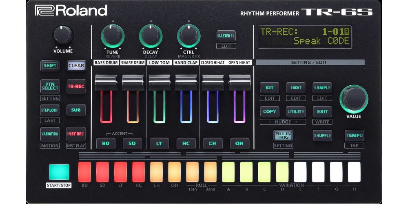
Task: Click the SHIFT button
Action: point(50,66)
